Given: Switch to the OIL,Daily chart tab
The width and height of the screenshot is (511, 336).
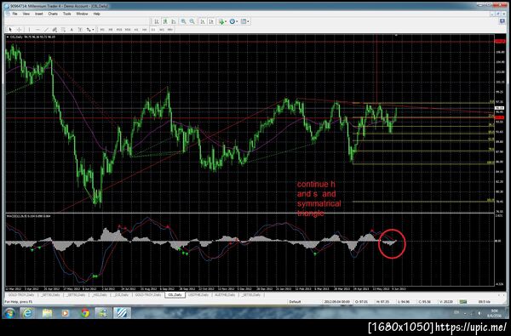Looking at the screenshot, I should [175, 295].
